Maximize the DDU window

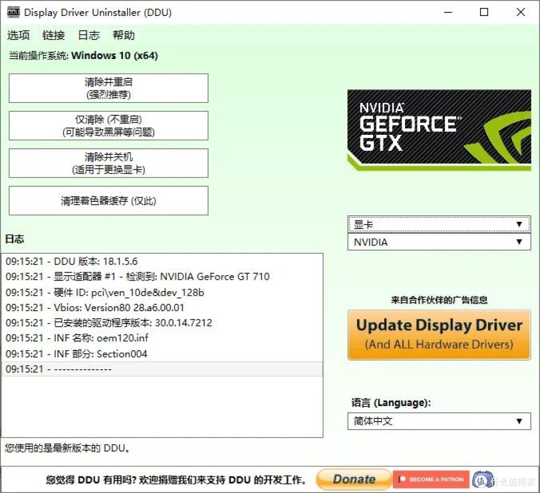[x=484, y=12]
